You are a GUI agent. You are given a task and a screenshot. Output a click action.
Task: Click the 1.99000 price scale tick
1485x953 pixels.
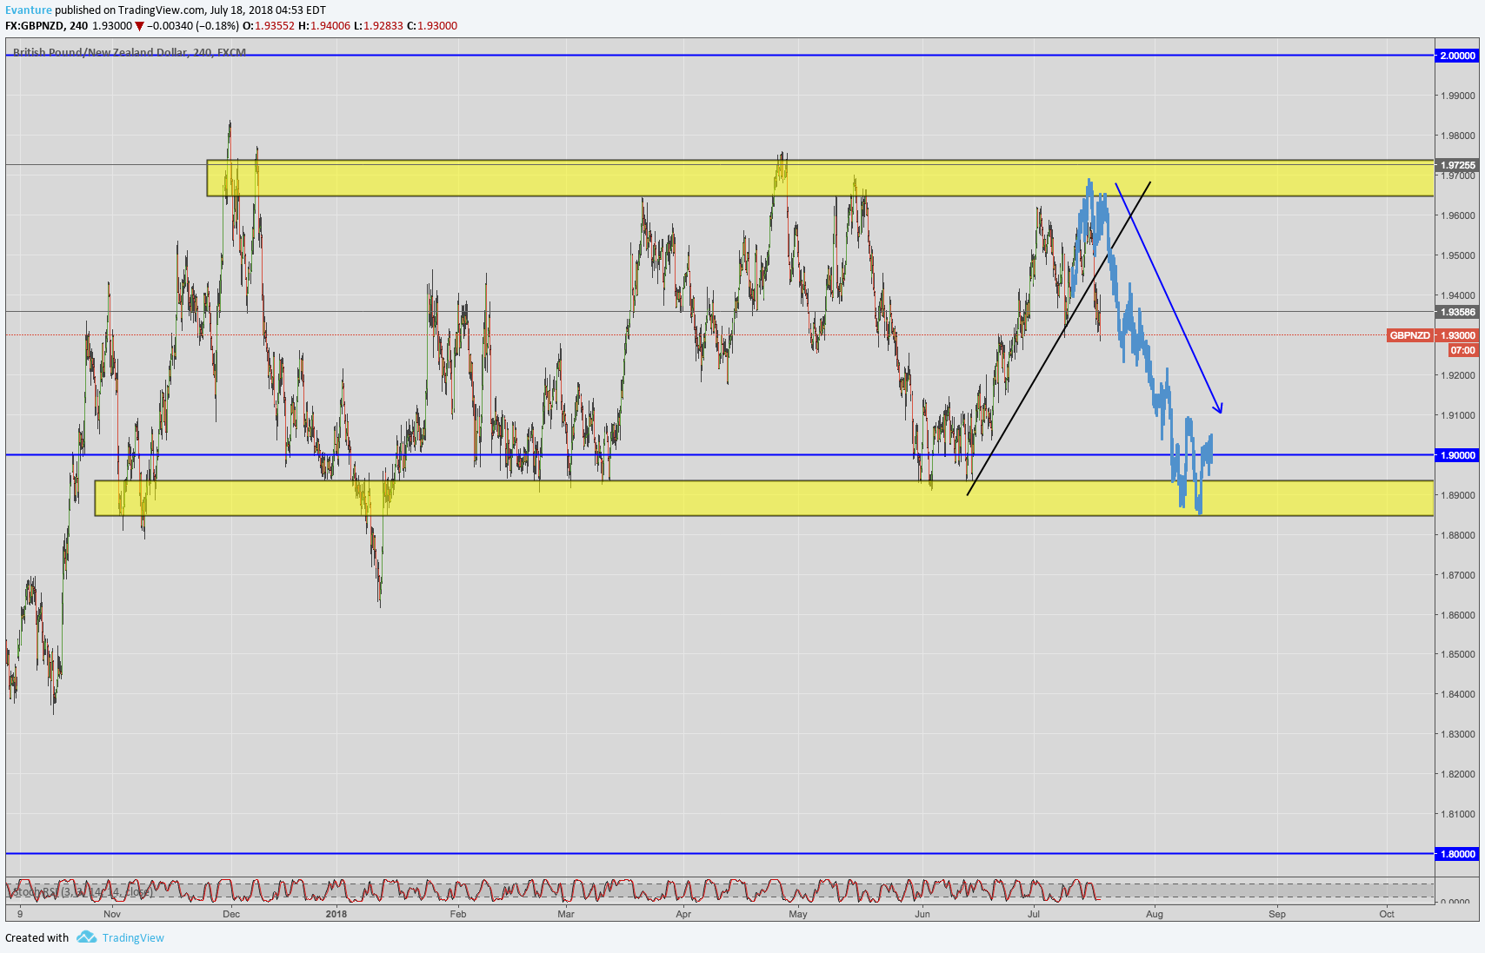click(x=1458, y=96)
